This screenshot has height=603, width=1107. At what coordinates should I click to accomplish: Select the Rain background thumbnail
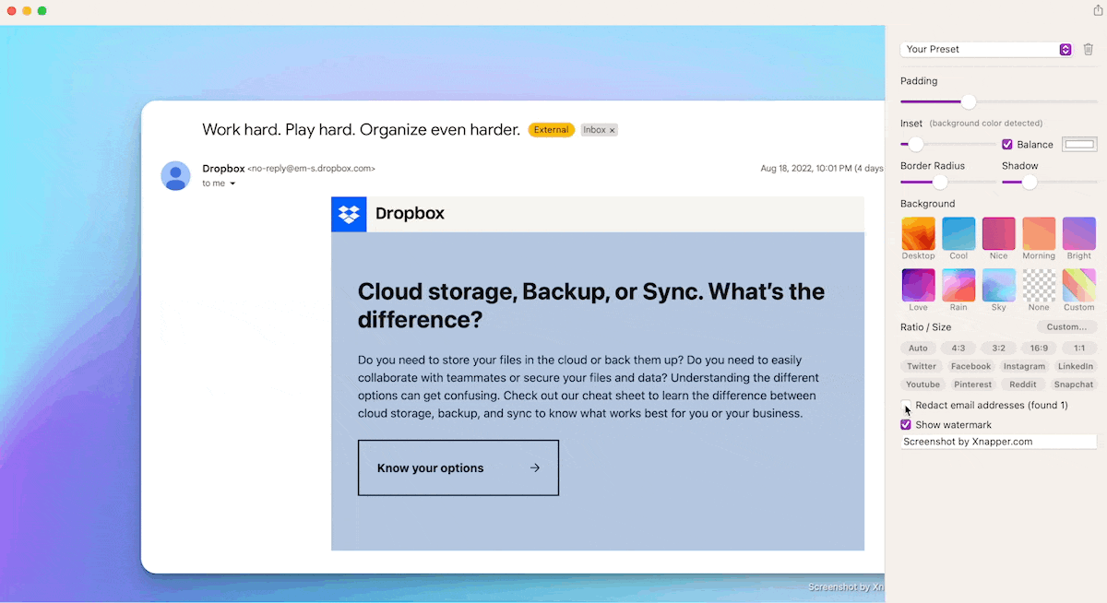click(x=958, y=285)
